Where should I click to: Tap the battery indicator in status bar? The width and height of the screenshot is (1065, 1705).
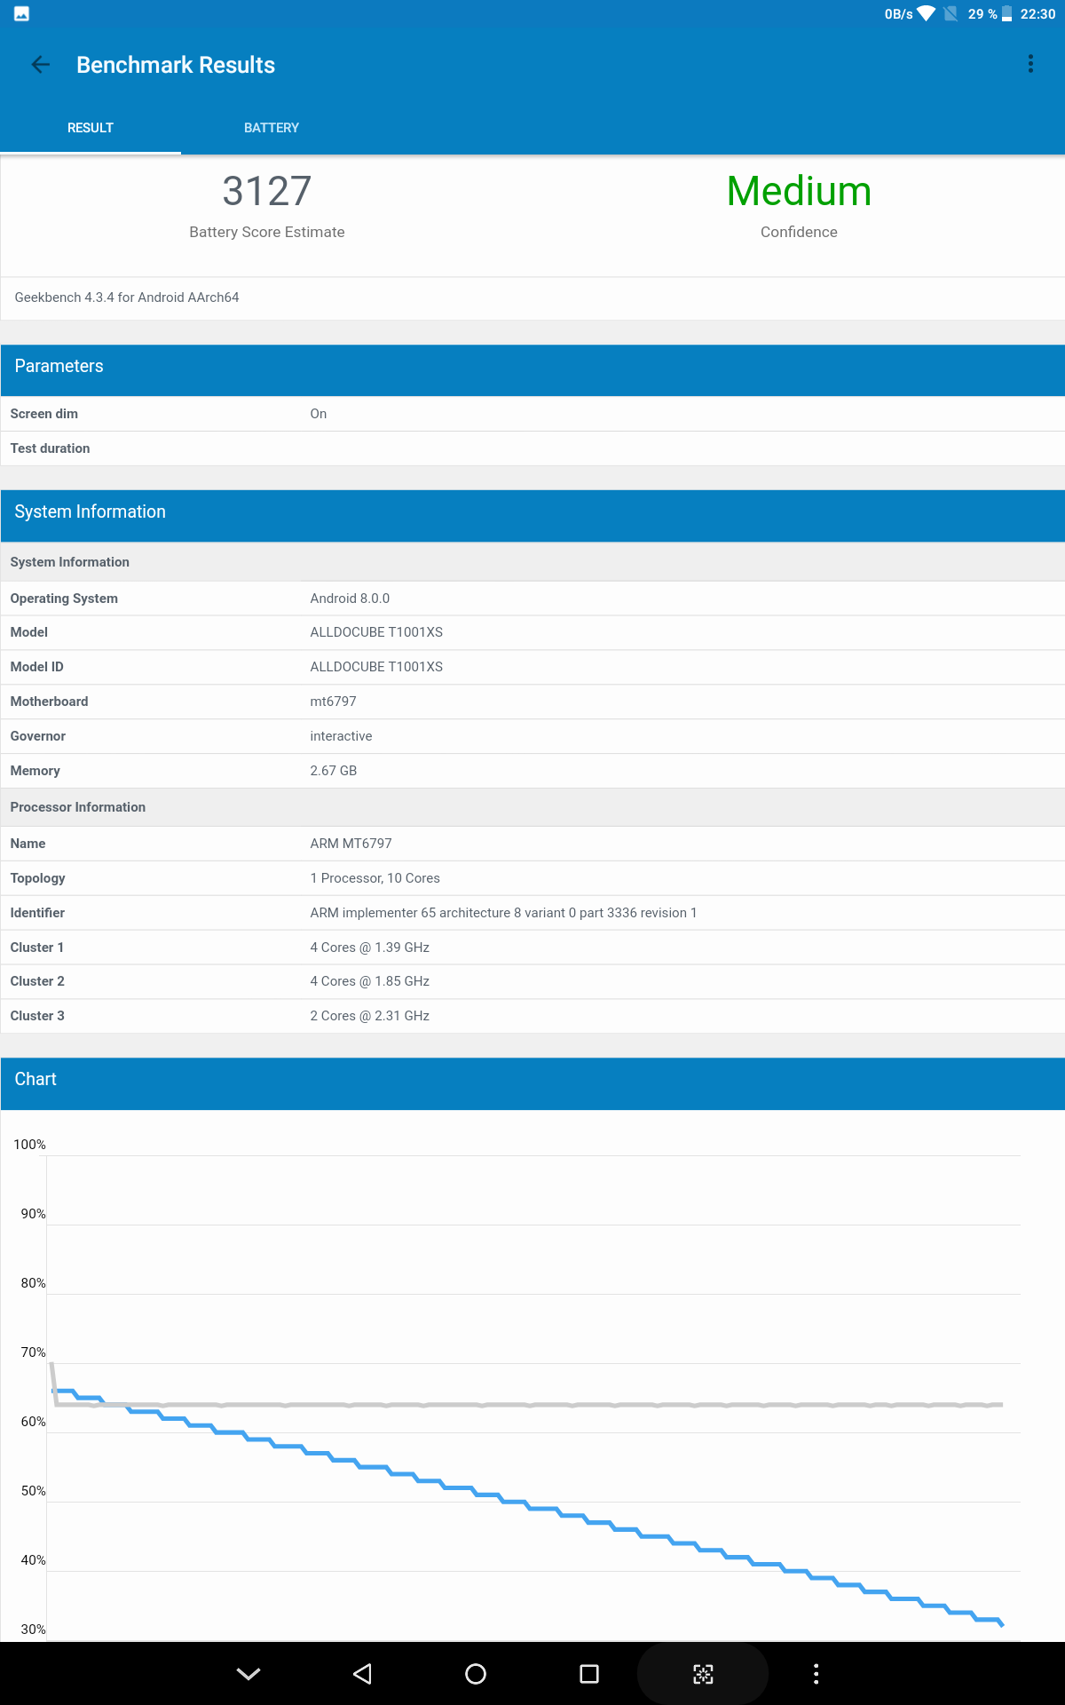(x=1006, y=13)
